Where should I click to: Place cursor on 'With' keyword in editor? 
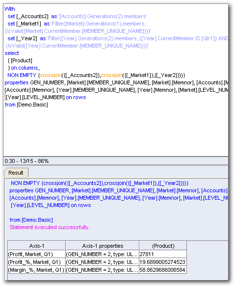[x=9, y=9]
